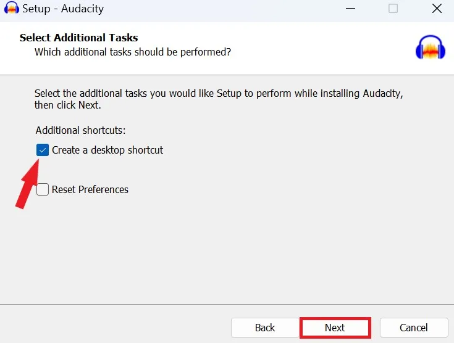The width and height of the screenshot is (454, 343).
Task: Click the "Select Additional Tasks" heading
Action: pos(79,38)
